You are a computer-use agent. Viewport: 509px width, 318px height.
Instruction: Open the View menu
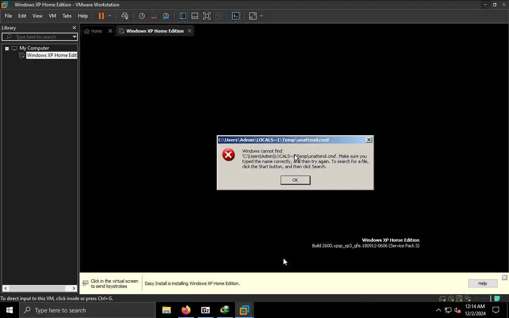[37, 16]
